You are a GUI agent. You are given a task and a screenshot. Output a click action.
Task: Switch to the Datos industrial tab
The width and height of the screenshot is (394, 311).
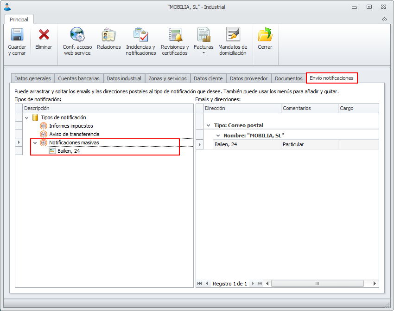point(124,78)
